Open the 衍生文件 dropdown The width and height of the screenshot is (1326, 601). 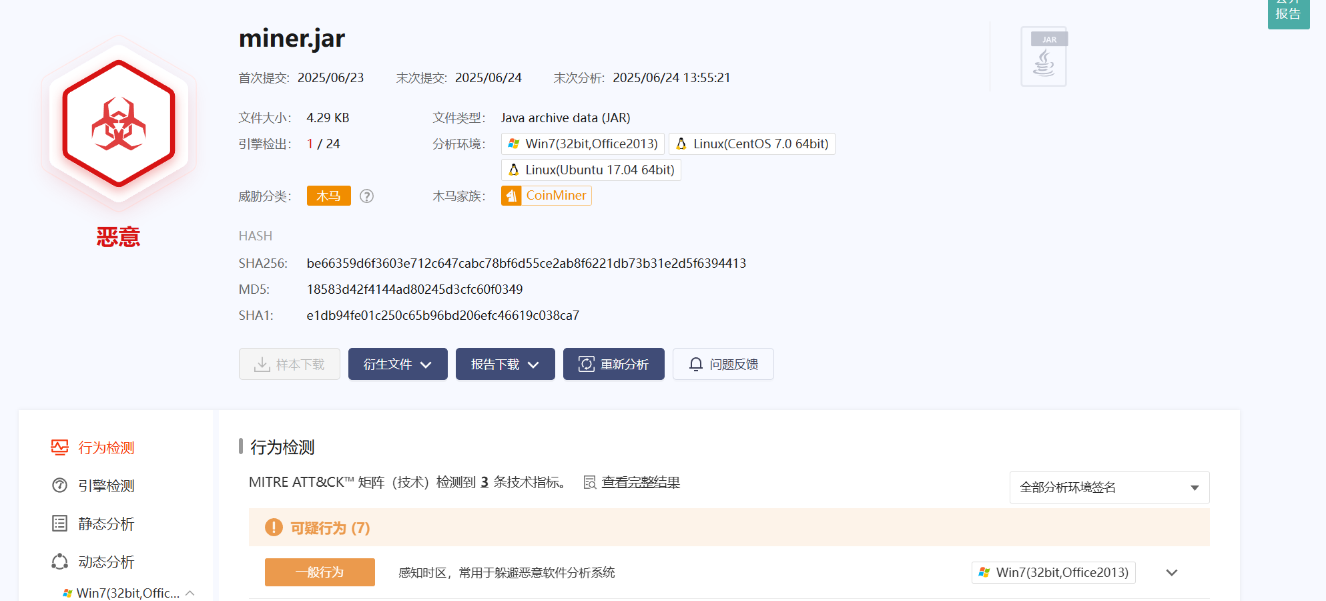click(398, 365)
